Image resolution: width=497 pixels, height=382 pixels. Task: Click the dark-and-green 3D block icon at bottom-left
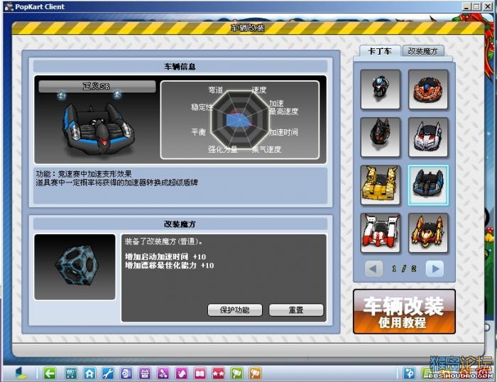pyautogui.click(x=21, y=373)
